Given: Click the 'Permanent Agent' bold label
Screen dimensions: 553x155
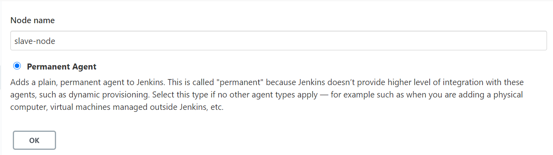Looking at the screenshot, I should tap(62, 67).
